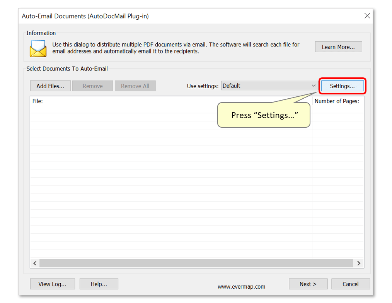The height and width of the screenshot is (303, 392).
Task: Click the Number of Pages: column header
Action: [338, 101]
